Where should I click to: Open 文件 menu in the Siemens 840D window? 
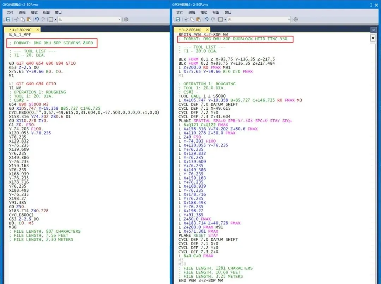point(10,12)
